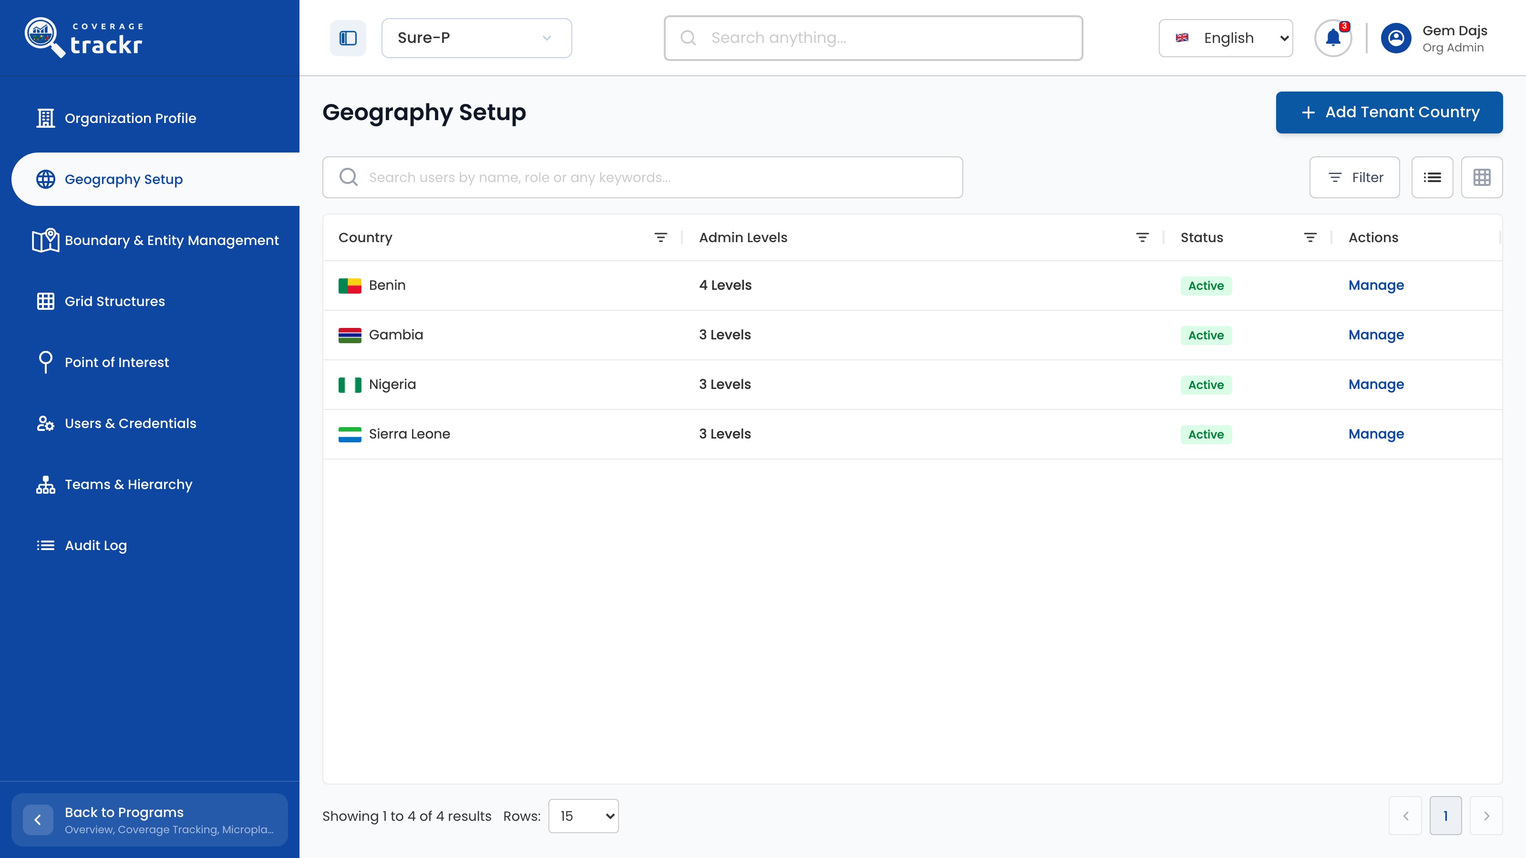Screen dimensions: 1526x858
Task: Focus the search users by name field
Action: coord(642,177)
